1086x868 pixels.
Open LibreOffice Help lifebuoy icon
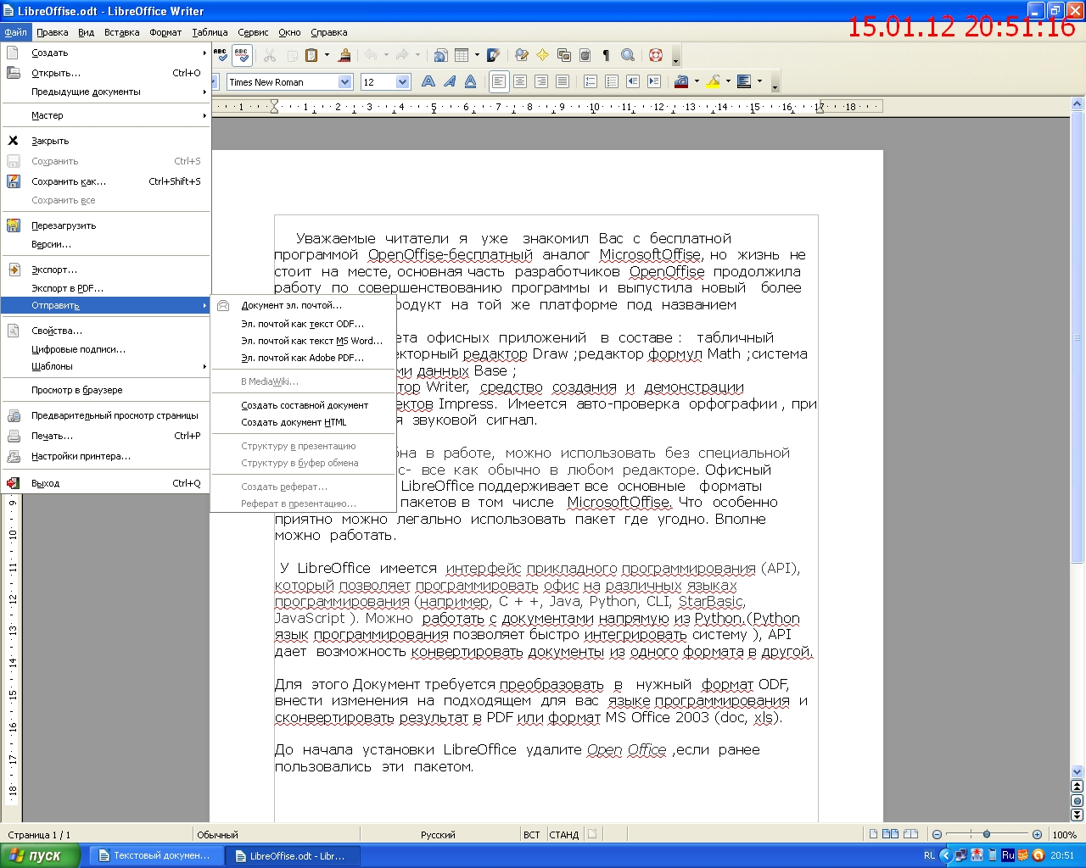point(655,55)
